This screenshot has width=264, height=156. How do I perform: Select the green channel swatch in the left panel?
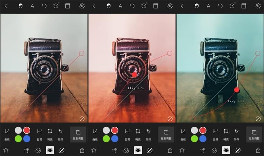point(18,139)
